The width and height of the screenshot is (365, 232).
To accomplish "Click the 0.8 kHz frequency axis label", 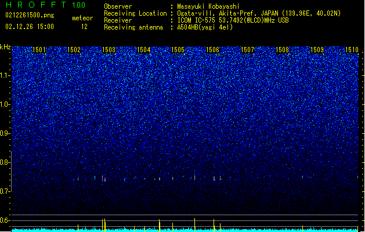I will 5,162.
